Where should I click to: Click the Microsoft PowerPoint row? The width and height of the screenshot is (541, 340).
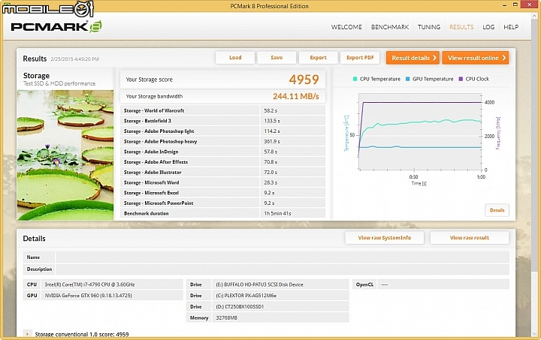point(222,203)
